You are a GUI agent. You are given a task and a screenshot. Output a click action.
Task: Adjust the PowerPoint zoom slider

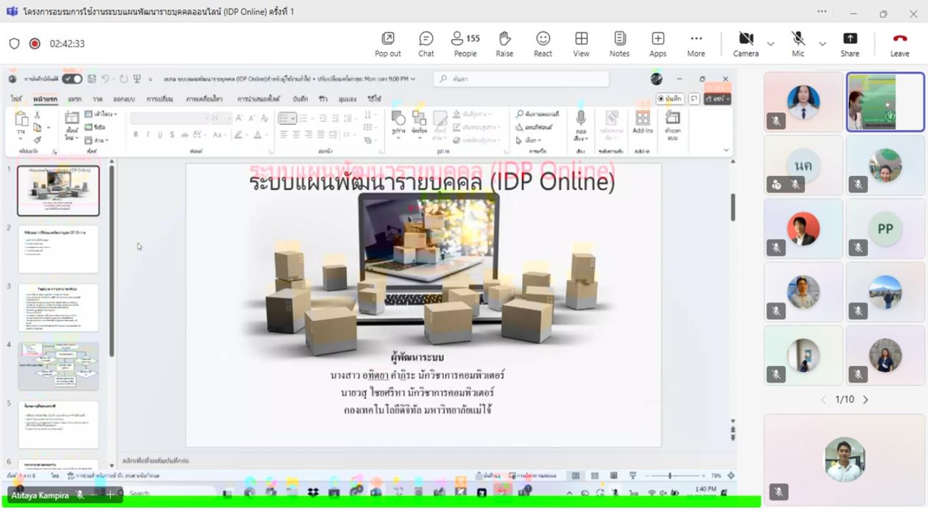pos(670,476)
